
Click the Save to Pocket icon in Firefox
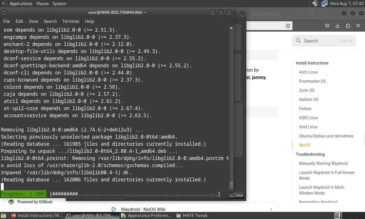327,26
